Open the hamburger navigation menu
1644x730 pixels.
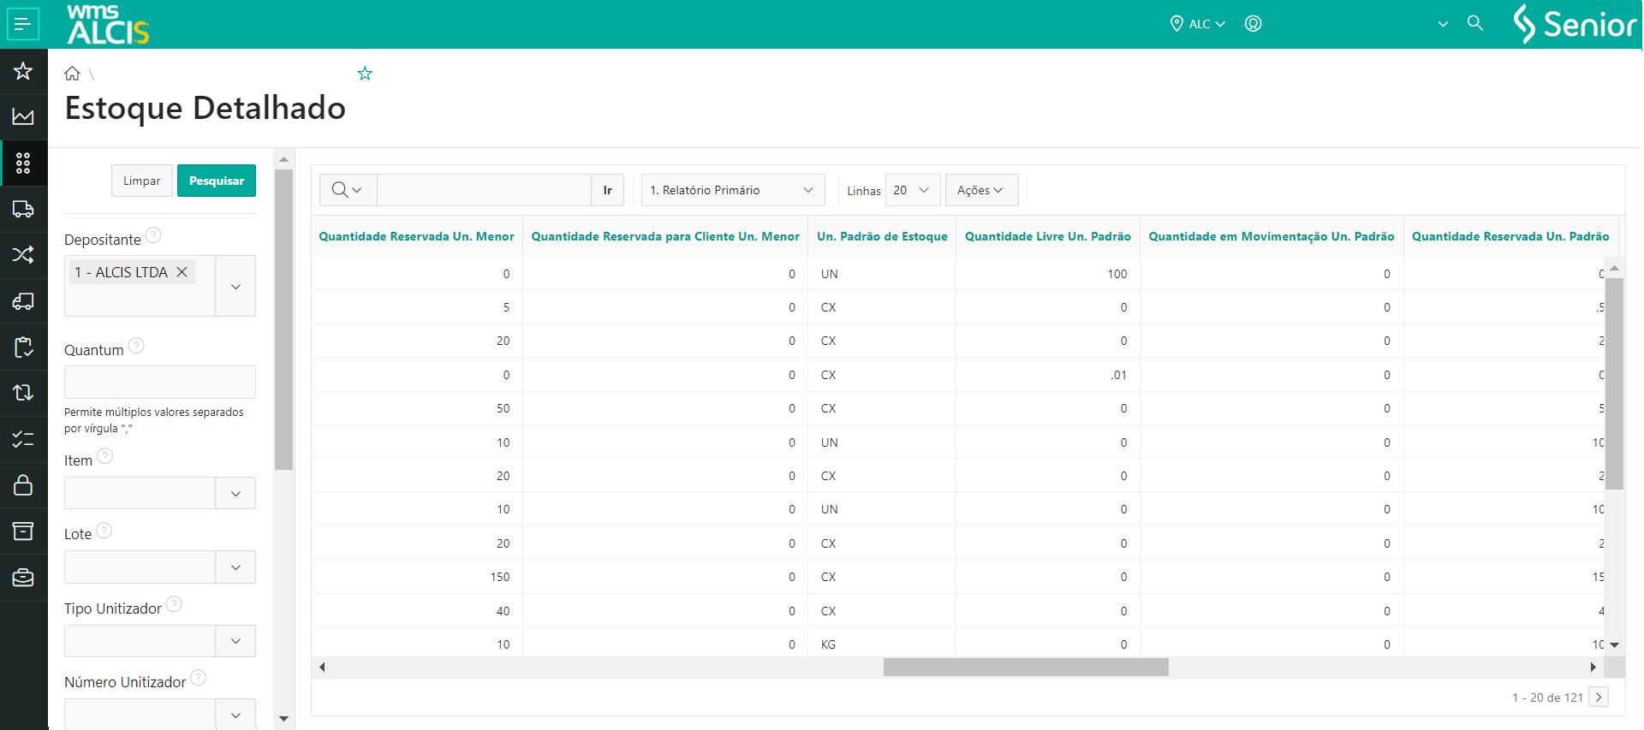23,24
